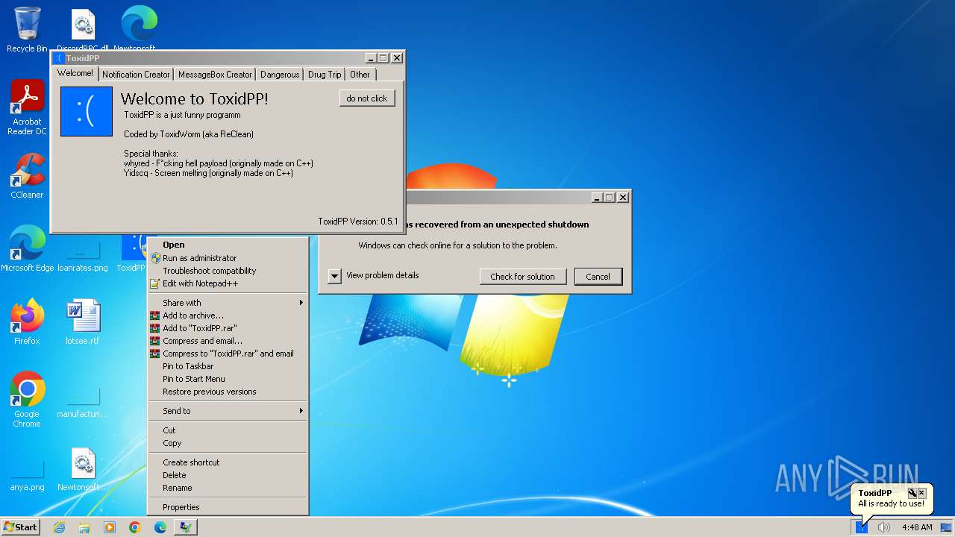Click Edge icon in taskbar
Screen dimensions: 955x537
pos(160,527)
